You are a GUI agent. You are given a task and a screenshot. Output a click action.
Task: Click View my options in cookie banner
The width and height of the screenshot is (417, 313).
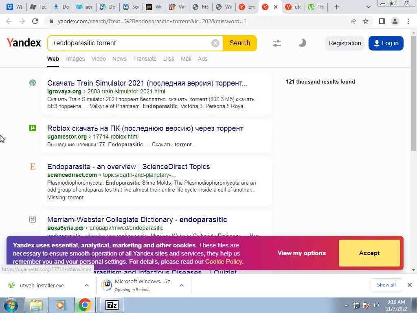point(301,253)
